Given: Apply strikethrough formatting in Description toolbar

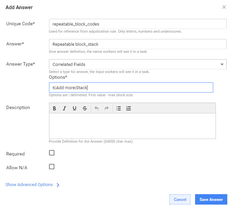Looking at the screenshot, I should pos(85,108).
